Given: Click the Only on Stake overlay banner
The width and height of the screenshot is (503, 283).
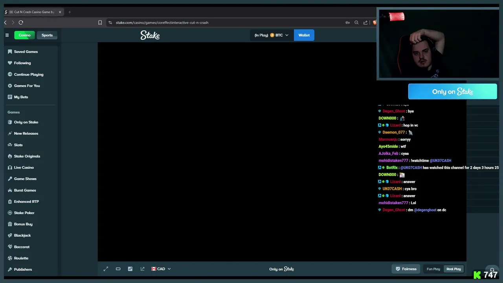Looking at the screenshot, I should (452, 92).
